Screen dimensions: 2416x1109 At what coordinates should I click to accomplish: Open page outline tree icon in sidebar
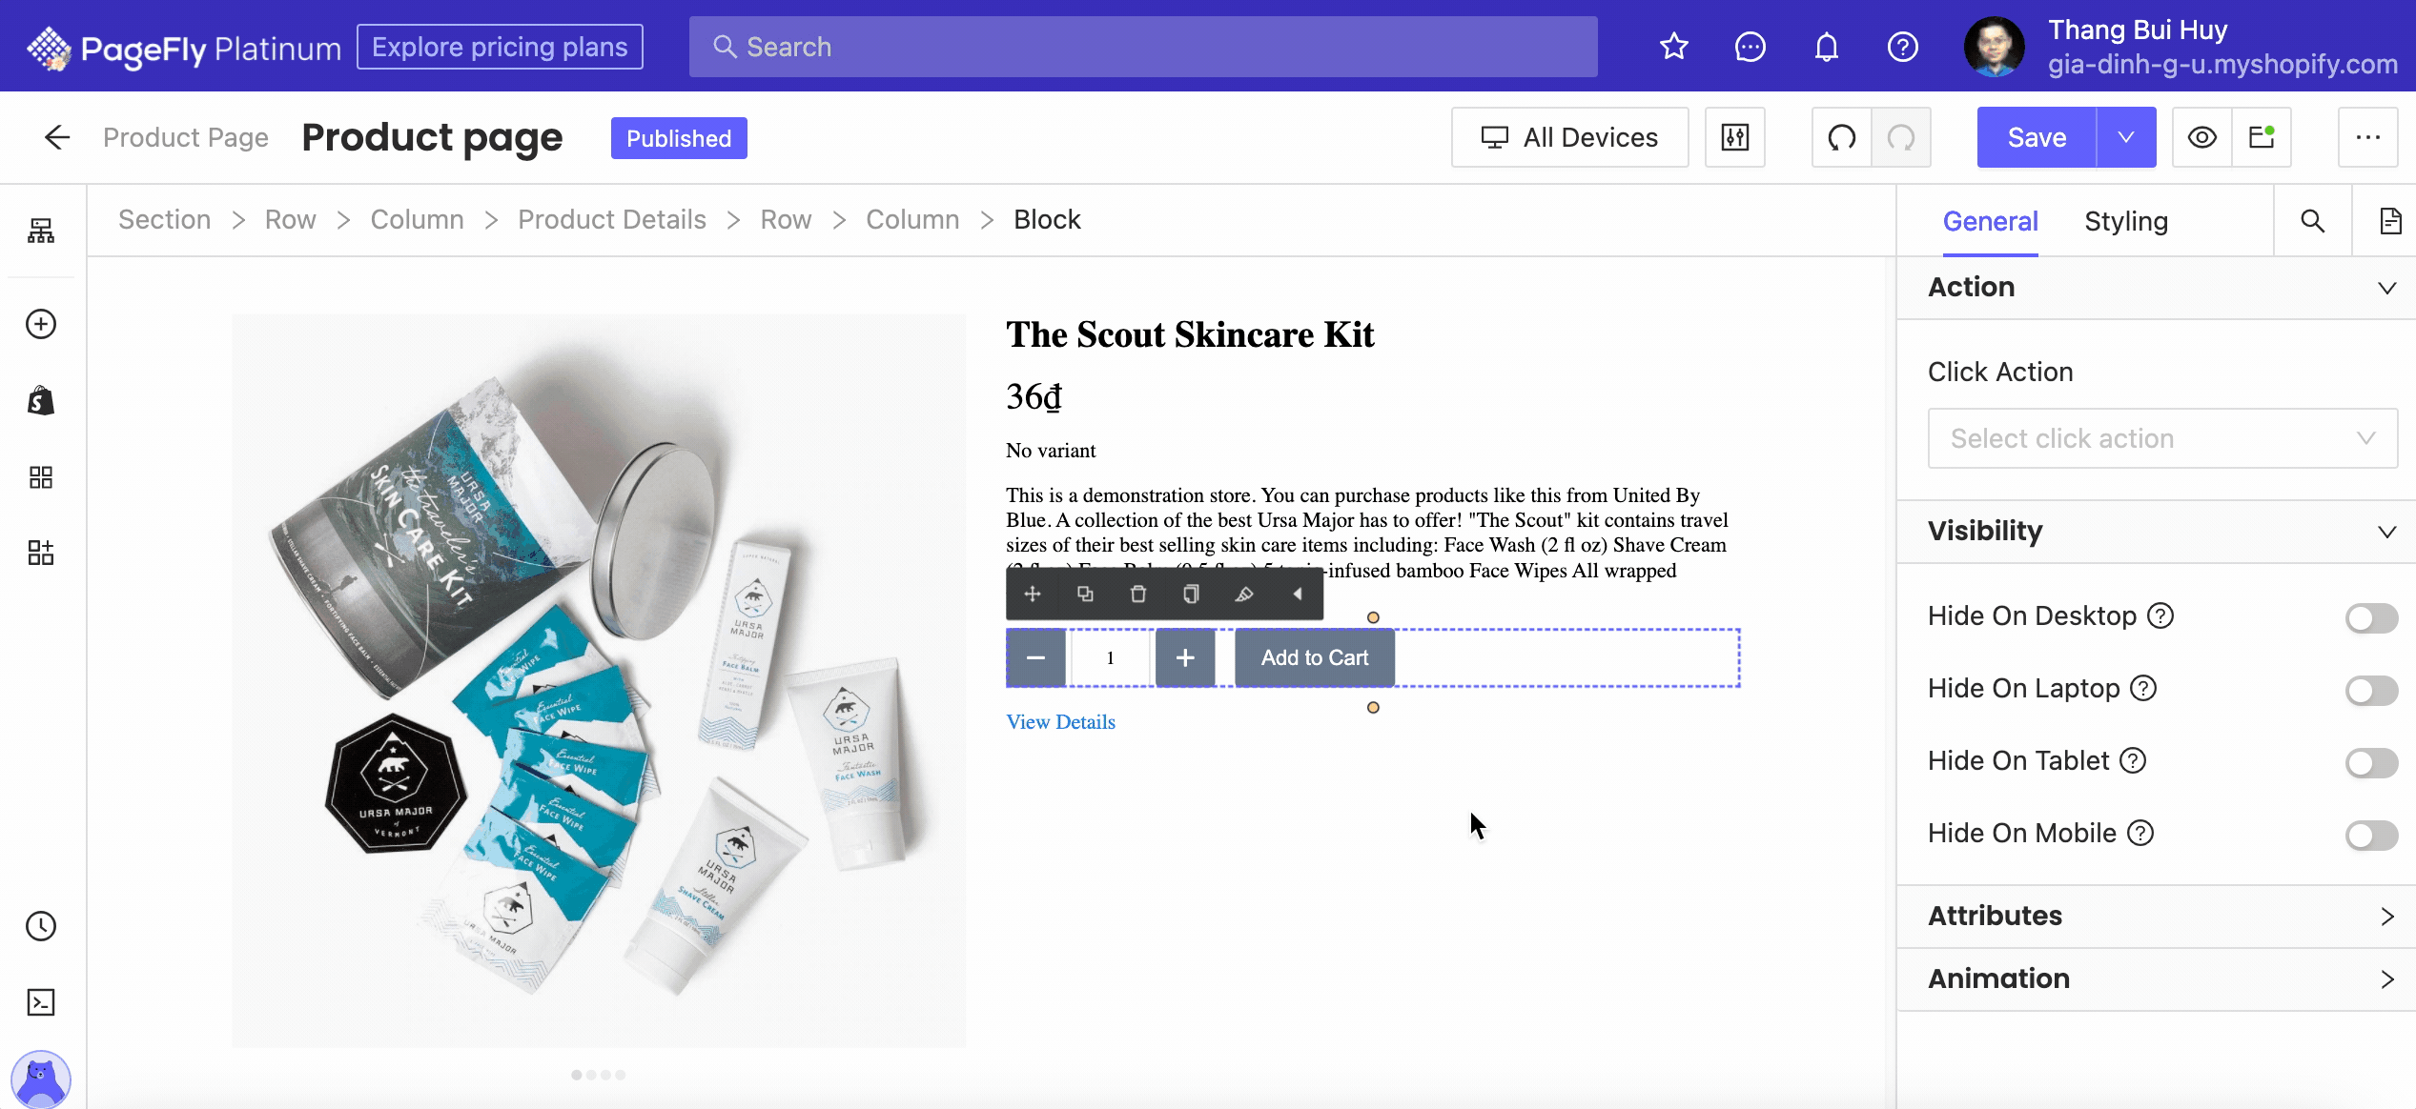(41, 231)
